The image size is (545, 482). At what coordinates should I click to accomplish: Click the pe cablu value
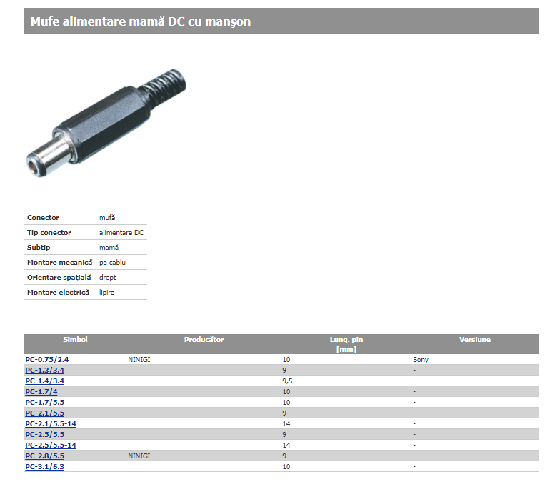pyautogui.click(x=112, y=262)
